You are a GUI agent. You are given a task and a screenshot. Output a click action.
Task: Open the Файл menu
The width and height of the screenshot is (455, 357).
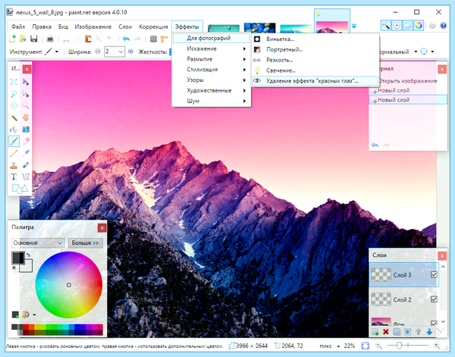18,27
